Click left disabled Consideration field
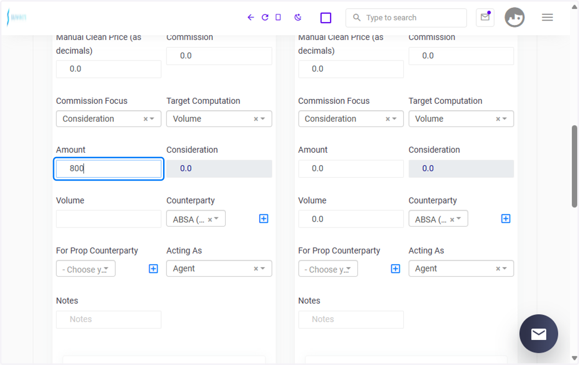This screenshot has height=365, width=579. pos(219,169)
